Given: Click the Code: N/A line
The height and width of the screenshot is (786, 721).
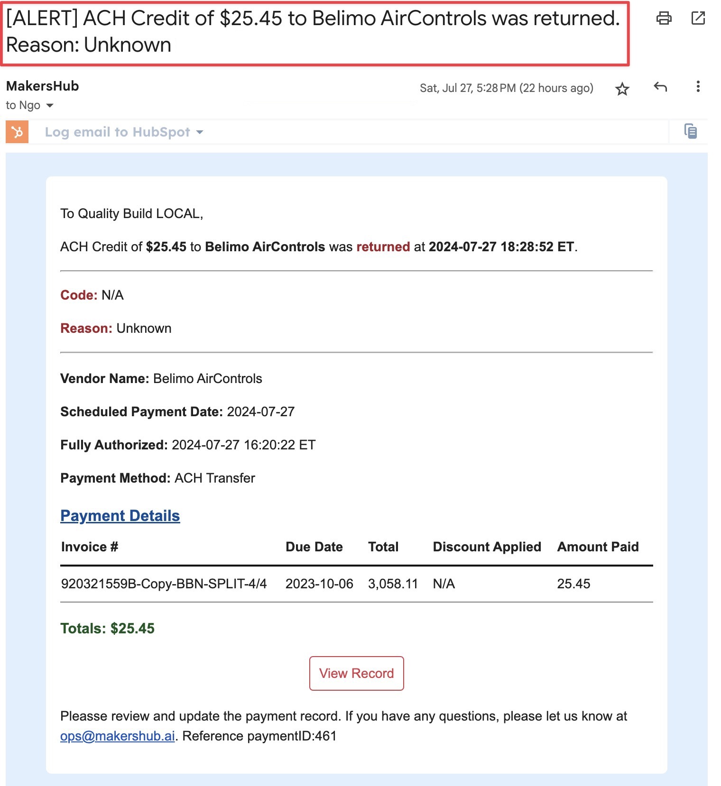Looking at the screenshot, I should pos(92,295).
